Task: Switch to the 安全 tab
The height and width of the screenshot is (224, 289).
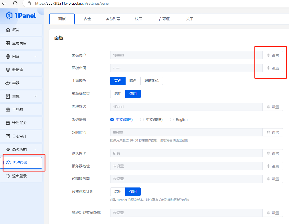Action: click(x=87, y=19)
